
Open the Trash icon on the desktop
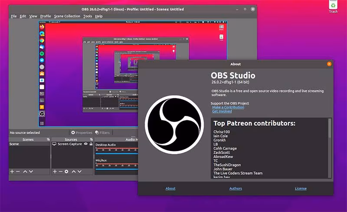[333, 6]
